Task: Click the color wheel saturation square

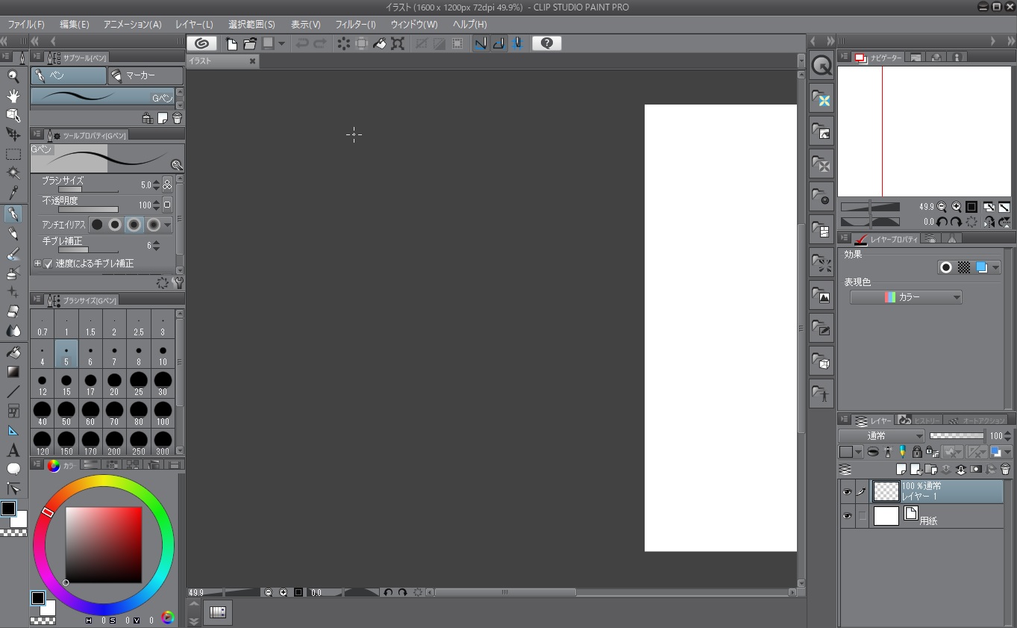Action: (x=103, y=545)
